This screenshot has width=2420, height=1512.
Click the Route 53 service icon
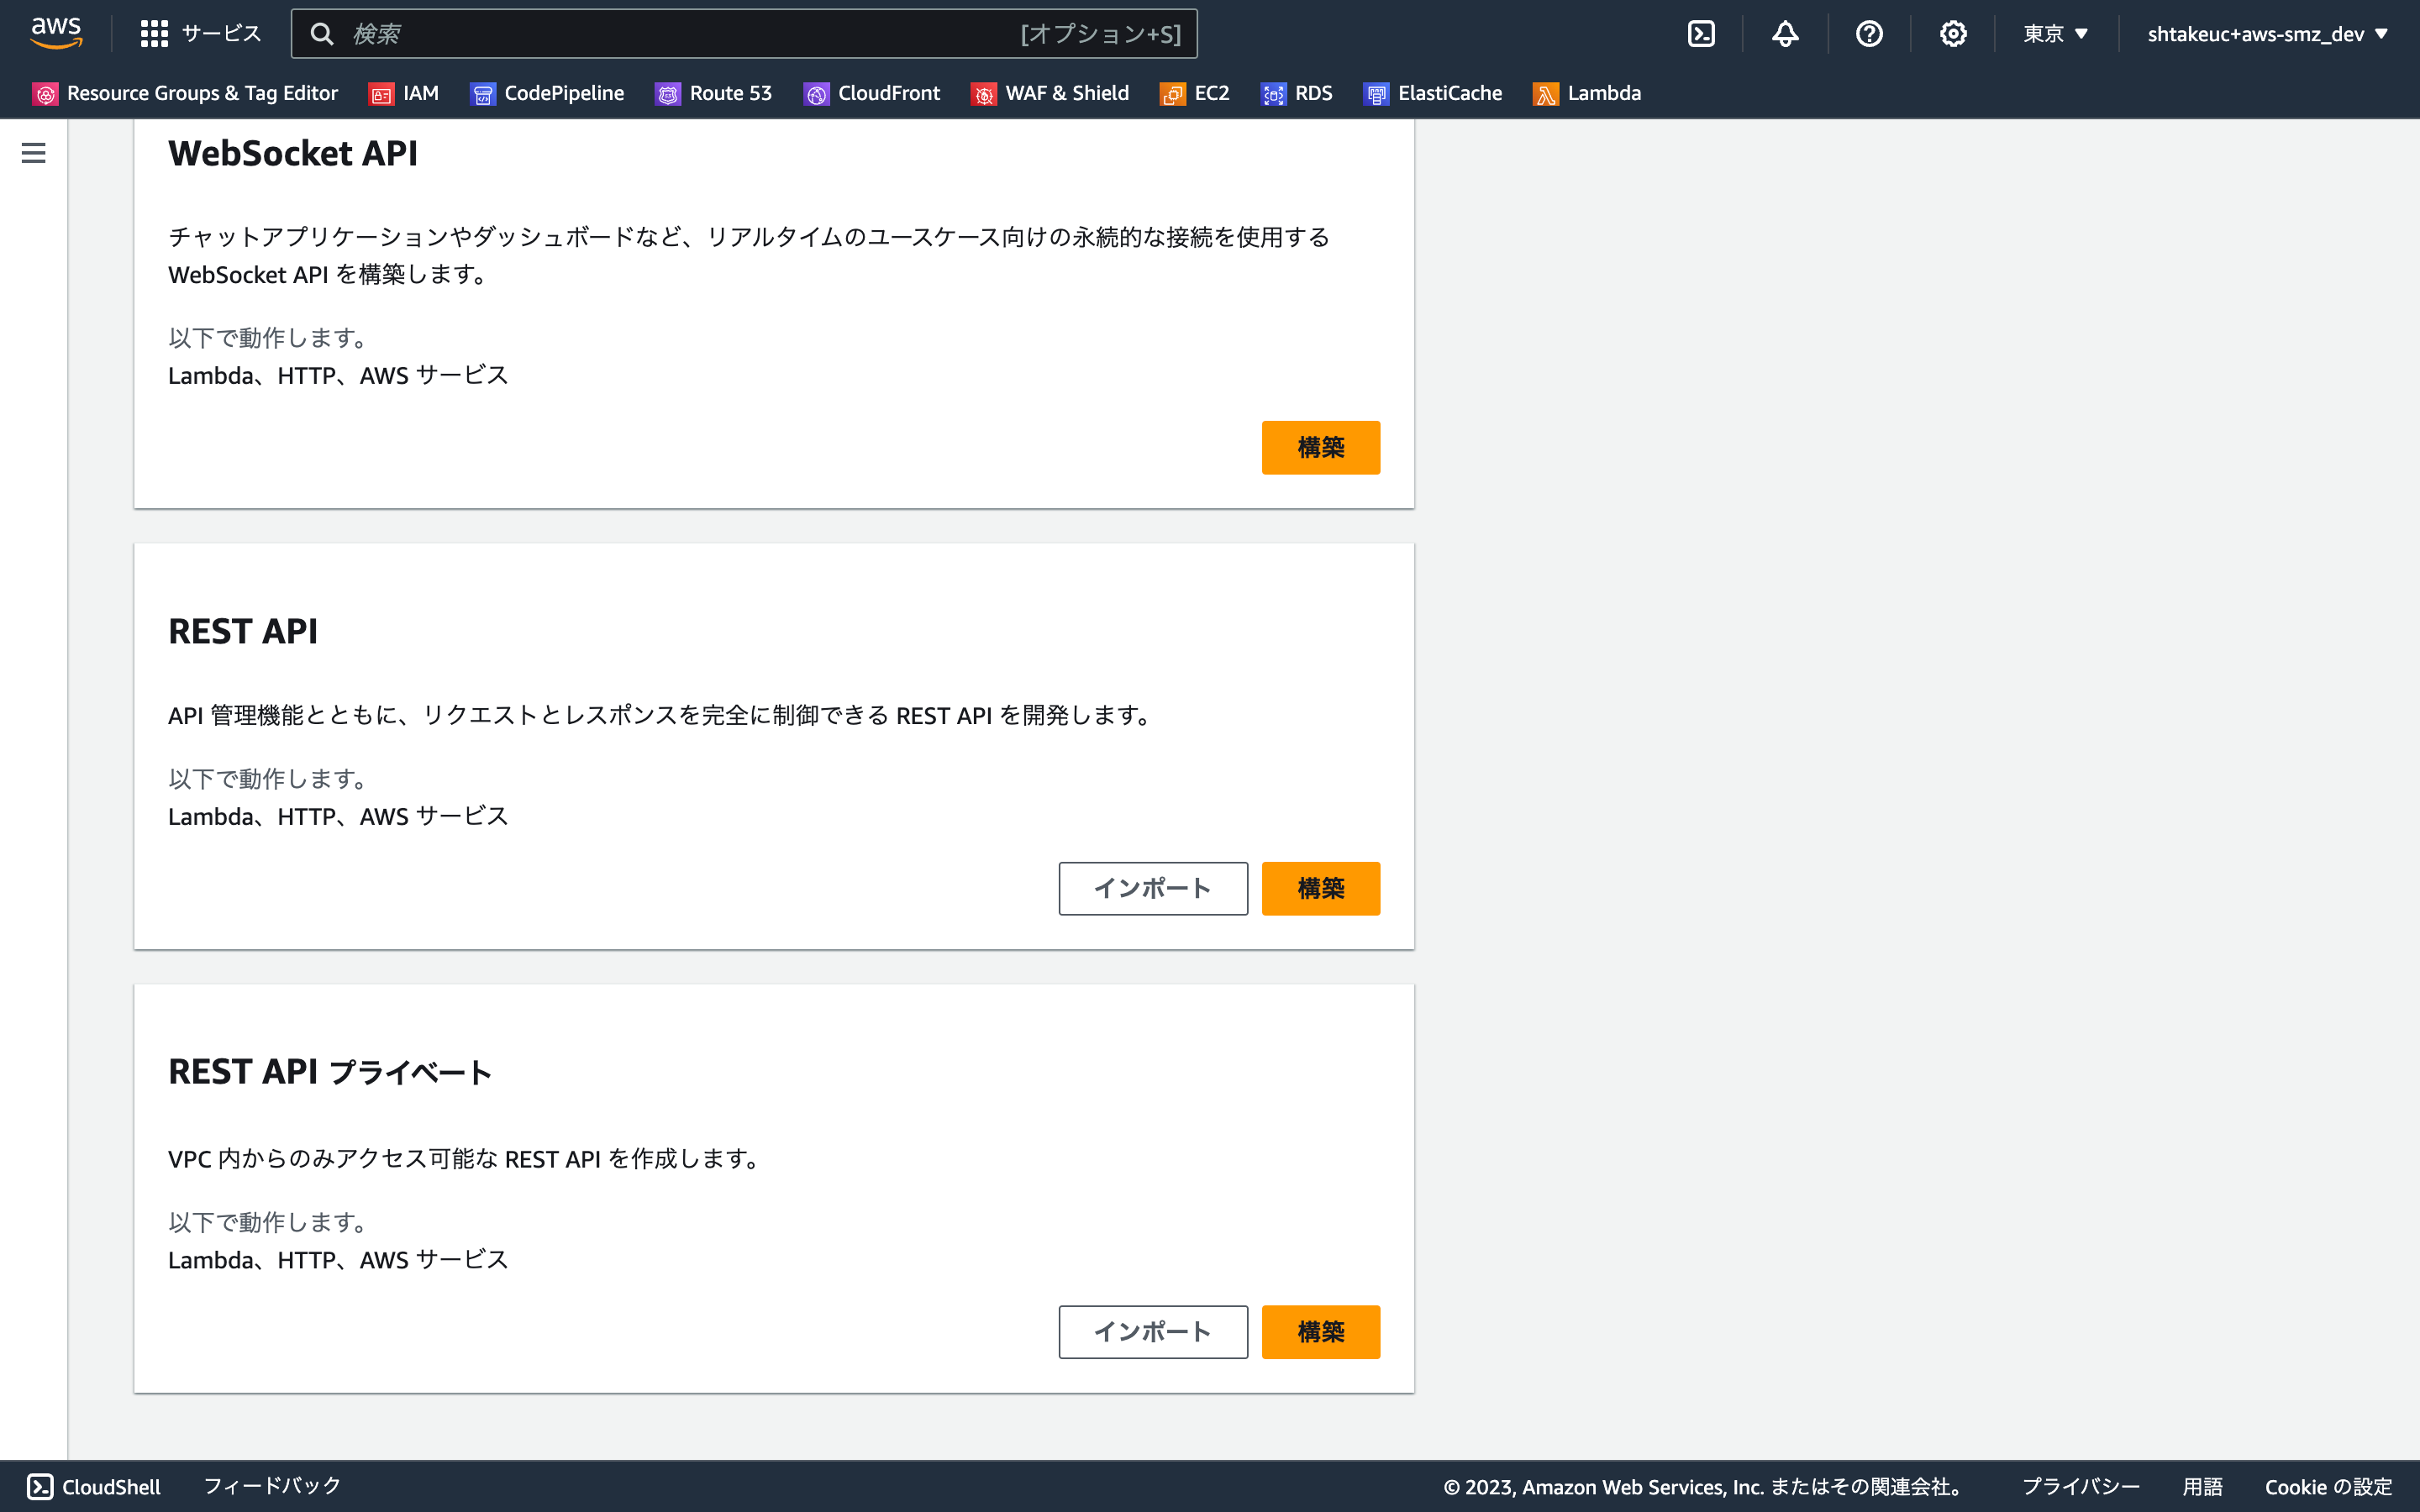click(668, 94)
